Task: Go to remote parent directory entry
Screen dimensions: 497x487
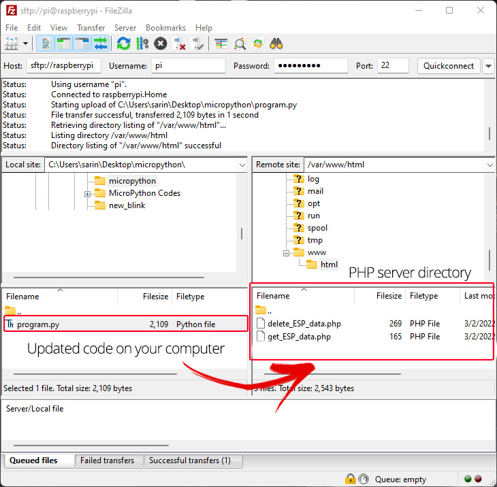Action: [x=263, y=310]
